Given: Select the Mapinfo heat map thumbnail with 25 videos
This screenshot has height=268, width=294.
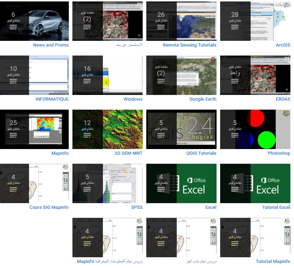Looking at the screenshot, I should [34, 129].
